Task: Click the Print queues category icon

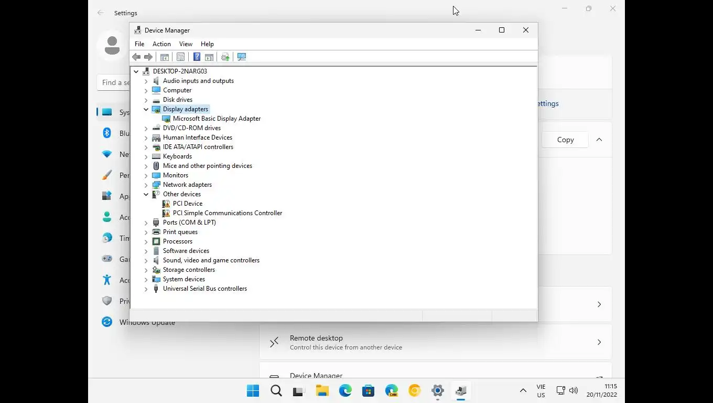Action: tap(156, 232)
